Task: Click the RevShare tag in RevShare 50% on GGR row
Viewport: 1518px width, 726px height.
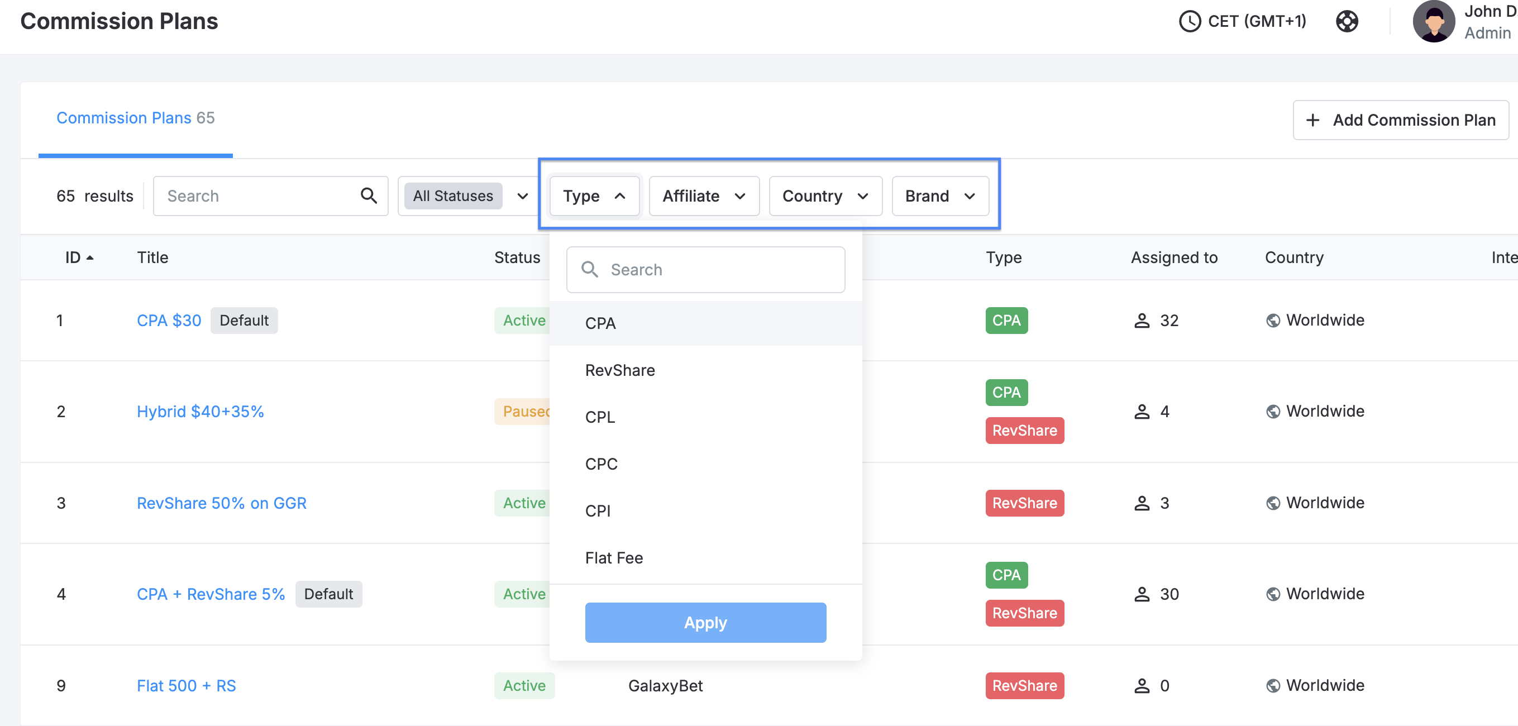Action: 1025,503
